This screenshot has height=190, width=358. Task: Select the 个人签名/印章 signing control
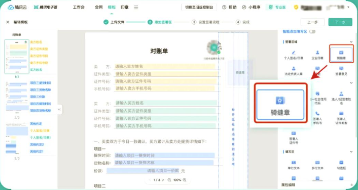tap(294, 55)
